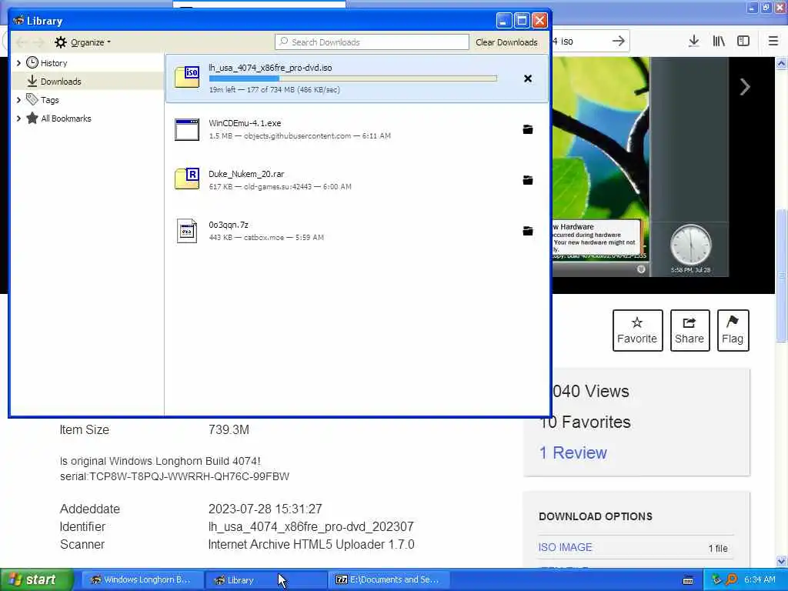Open containing folder for 0o3qqn.7z

click(x=528, y=231)
